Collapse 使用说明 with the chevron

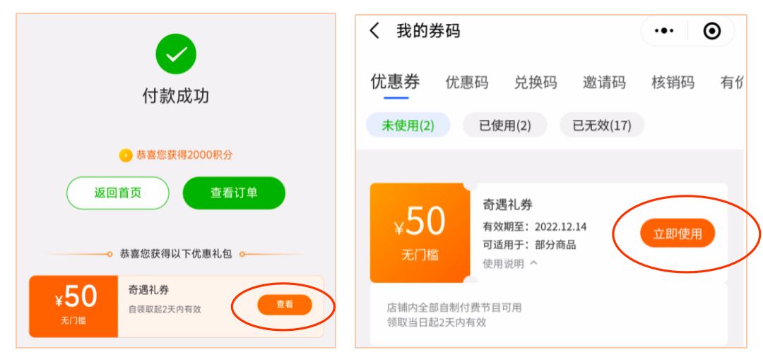pyautogui.click(x=534, y=263)
